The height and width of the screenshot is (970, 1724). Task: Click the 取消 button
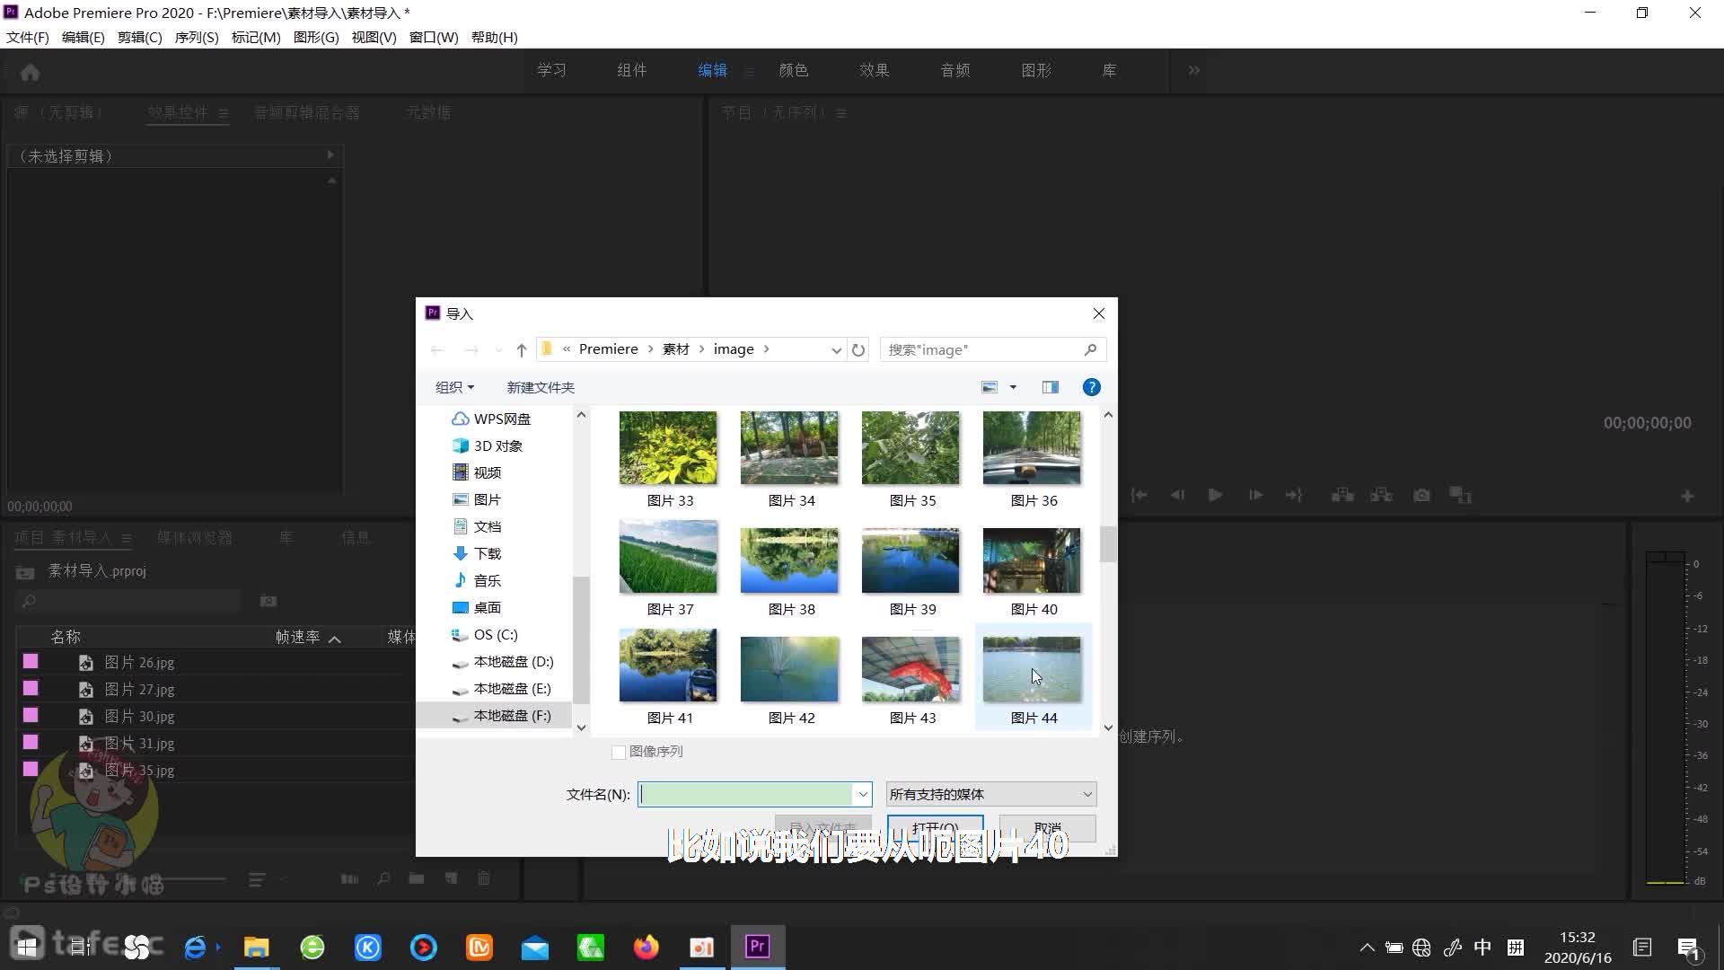point(1047,827)
